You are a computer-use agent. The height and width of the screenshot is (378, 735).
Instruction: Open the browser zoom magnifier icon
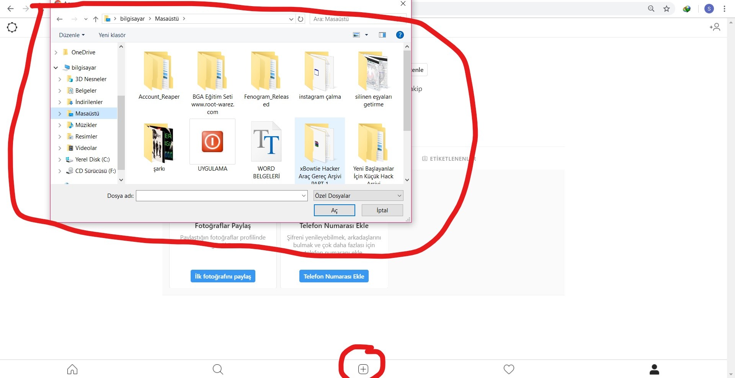coord(651,8)
